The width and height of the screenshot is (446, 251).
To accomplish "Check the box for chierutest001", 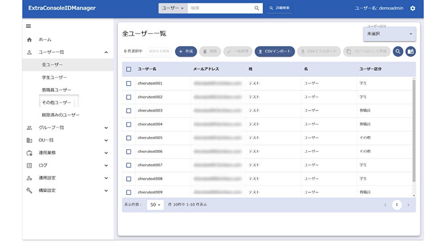I will coord(129,83).
